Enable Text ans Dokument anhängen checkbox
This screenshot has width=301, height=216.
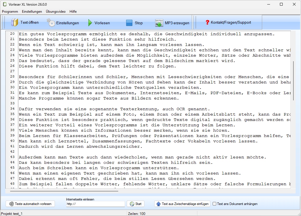[215, 204]
